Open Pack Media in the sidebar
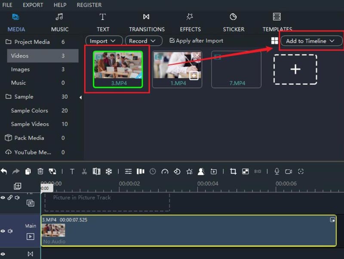Screen dimensions: 344x259 pos(29,138)
